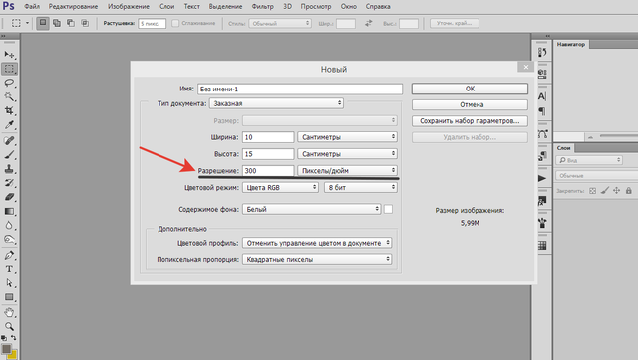Select the Magic Wand tool
The width and height of the screenshot is (638, 360).
(9, 96)
